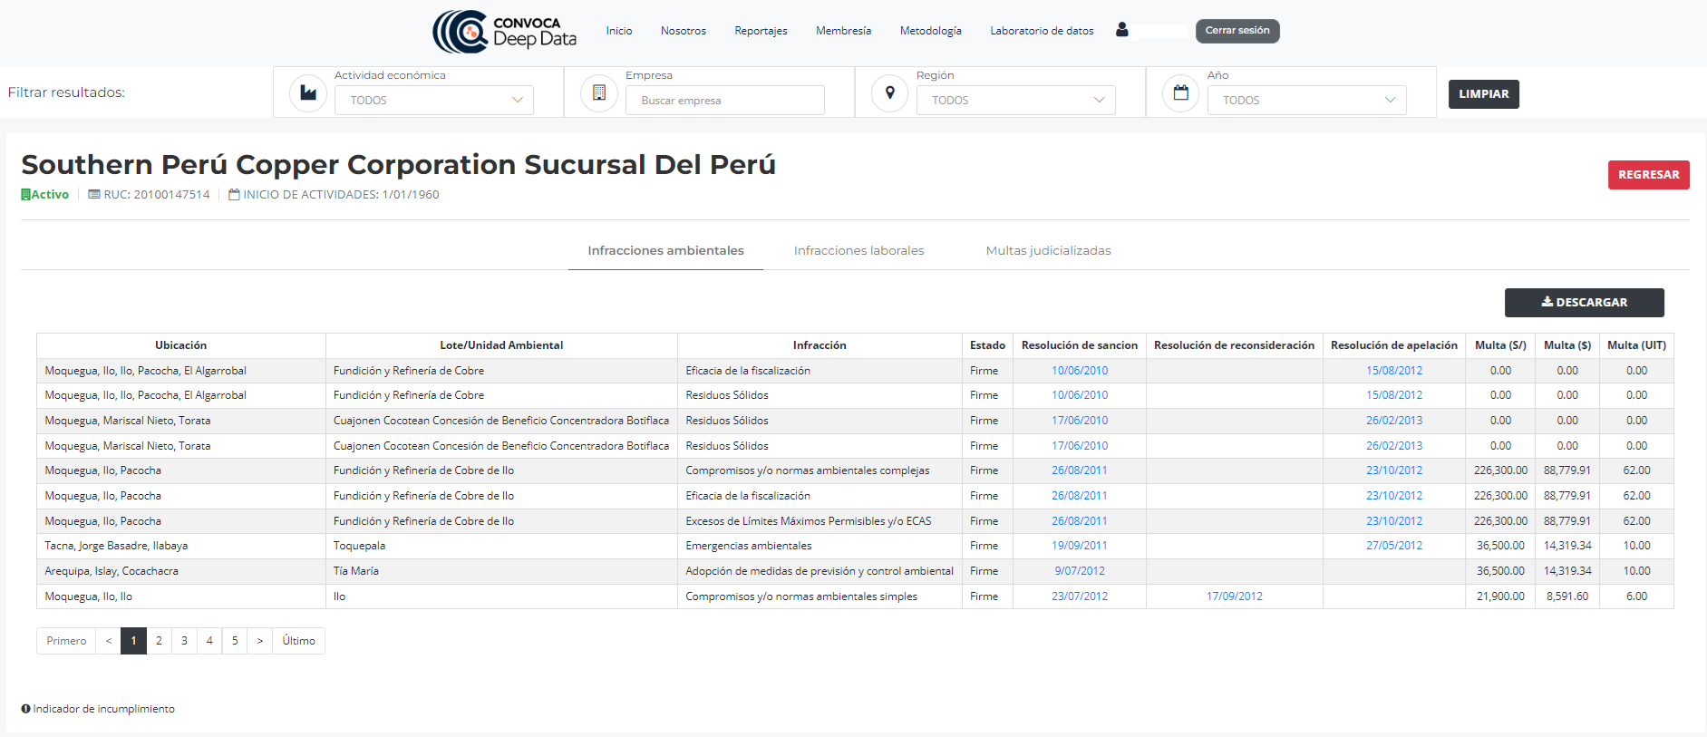Click the Estado column header

[987, 345]
